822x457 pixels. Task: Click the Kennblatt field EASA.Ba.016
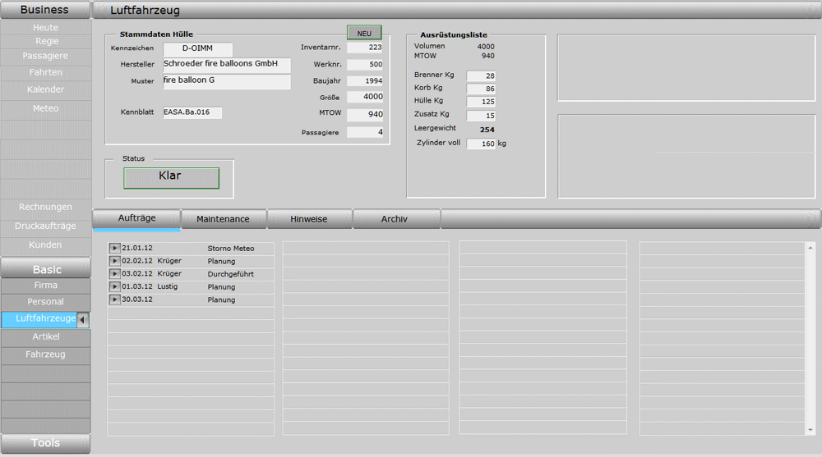pos(192,113)
